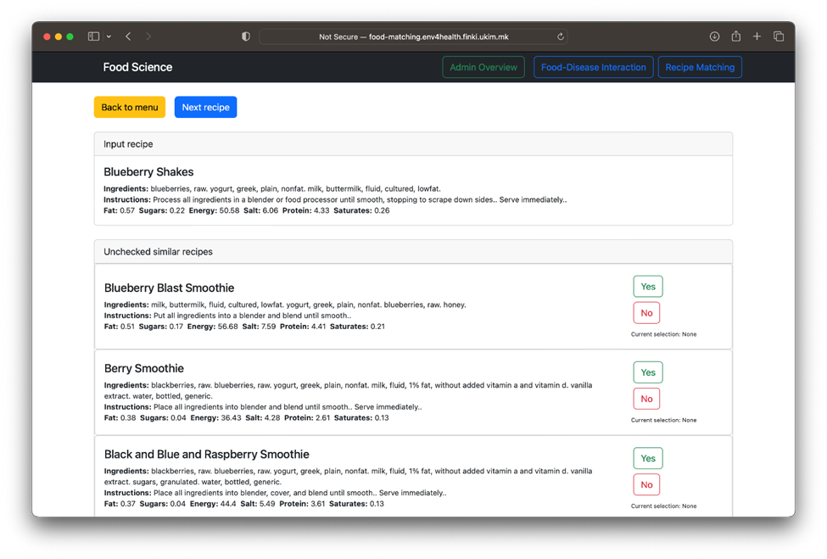Open a new tab with plus icon
827x559 pixels.
click(x=757, y=36)
